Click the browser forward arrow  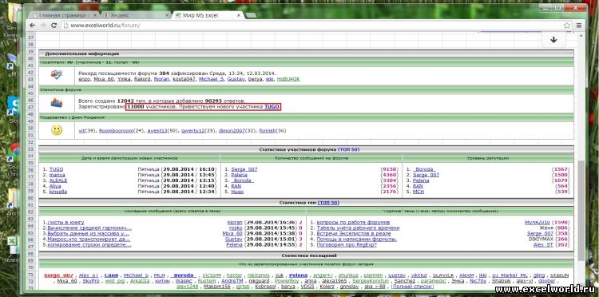coord(43,26)
